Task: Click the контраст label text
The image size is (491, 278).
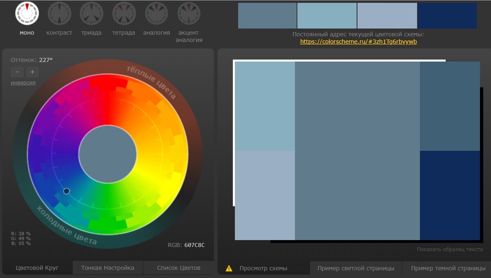Action: [x=59, y=33]
